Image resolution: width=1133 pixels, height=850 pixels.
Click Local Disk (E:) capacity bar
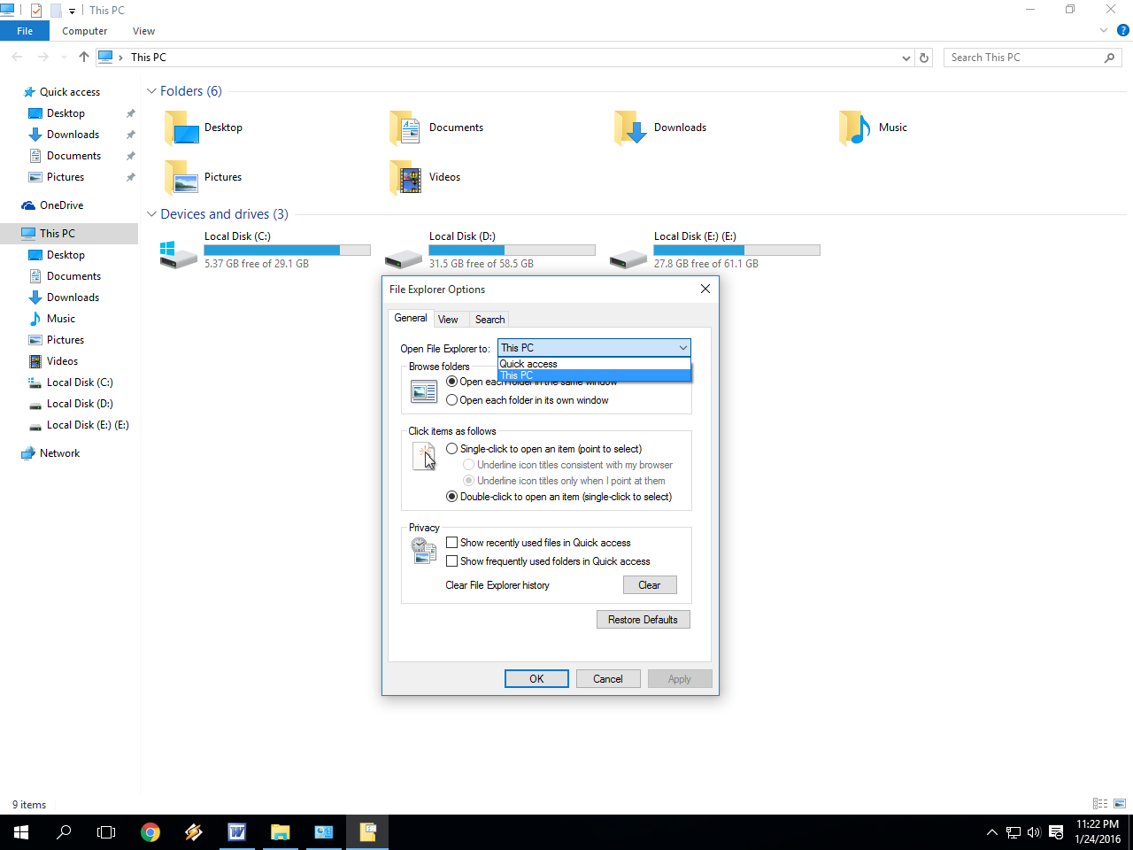click(736, 251)
